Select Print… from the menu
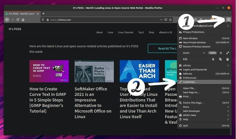This screenshot has height=139, width=236. (x=204, y=96)
